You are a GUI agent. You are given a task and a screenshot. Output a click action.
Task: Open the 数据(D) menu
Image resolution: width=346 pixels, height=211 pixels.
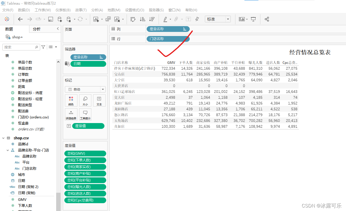click(x=24, y=10)
